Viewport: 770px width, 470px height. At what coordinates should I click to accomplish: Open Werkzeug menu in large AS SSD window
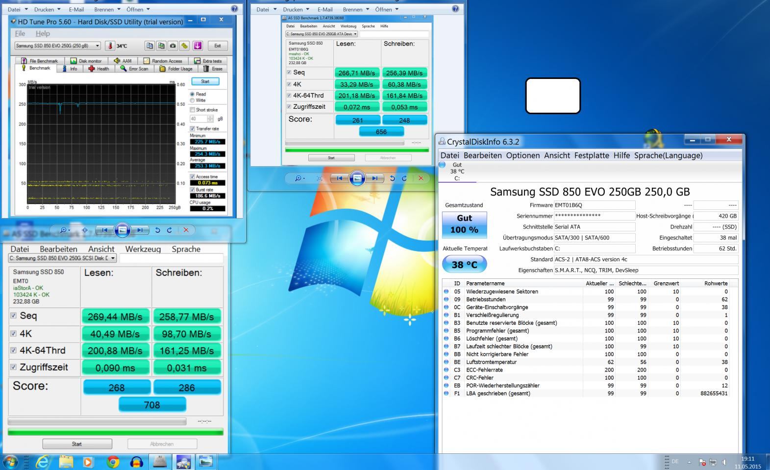pyautogui.click(x=143, y=249)
